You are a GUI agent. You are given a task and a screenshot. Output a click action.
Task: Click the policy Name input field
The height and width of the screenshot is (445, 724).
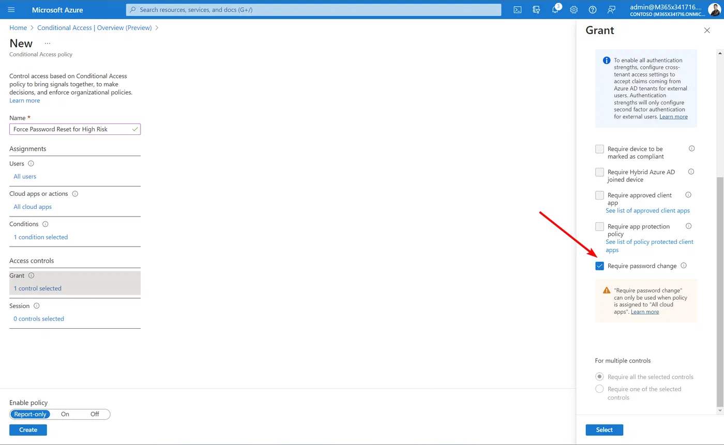[75, 129]
